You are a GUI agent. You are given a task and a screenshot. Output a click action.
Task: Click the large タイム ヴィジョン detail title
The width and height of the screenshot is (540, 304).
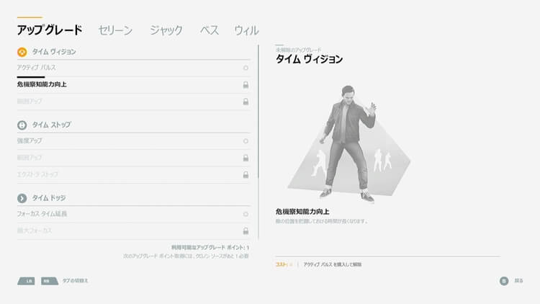(310, 59)
